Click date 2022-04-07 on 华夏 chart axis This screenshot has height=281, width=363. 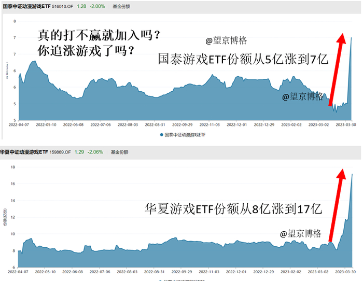coord(18,272)
